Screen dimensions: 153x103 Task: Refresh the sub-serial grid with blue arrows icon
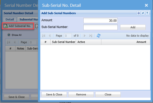pyautogui.click(x=99, y=36)
